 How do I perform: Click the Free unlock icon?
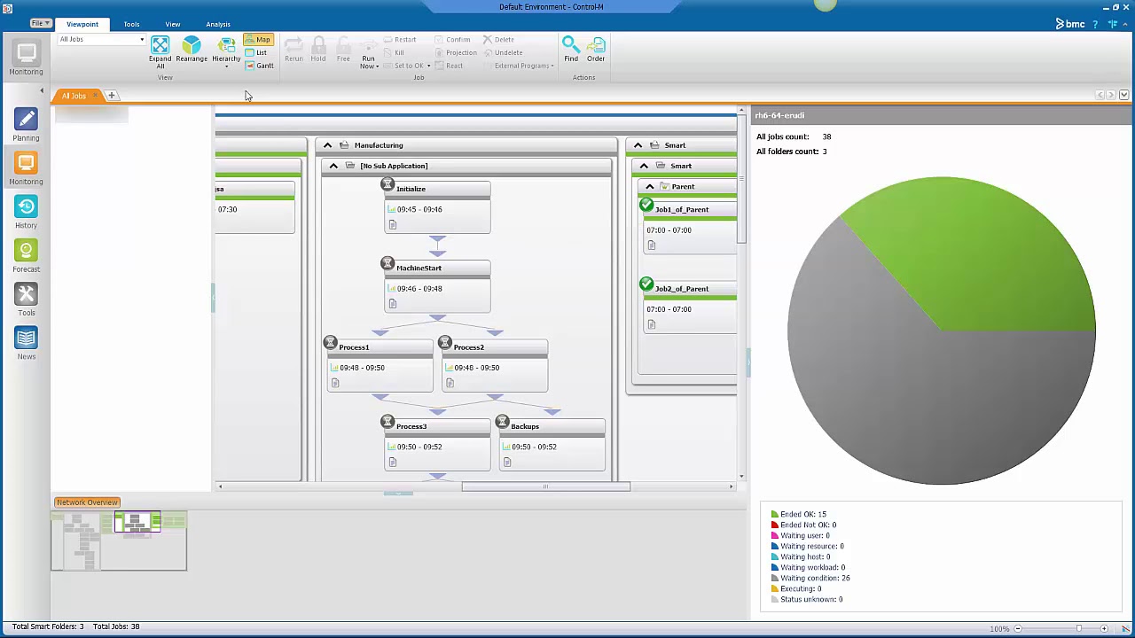point(343,44)
